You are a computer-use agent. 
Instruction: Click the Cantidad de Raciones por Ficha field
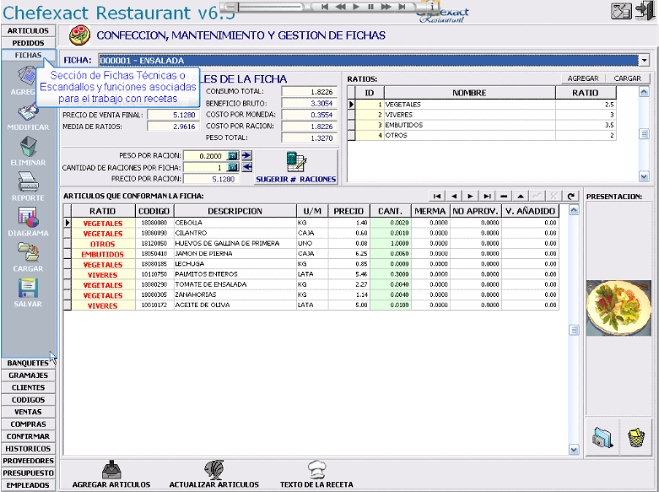pyautogui.click(x=205, y=167)
